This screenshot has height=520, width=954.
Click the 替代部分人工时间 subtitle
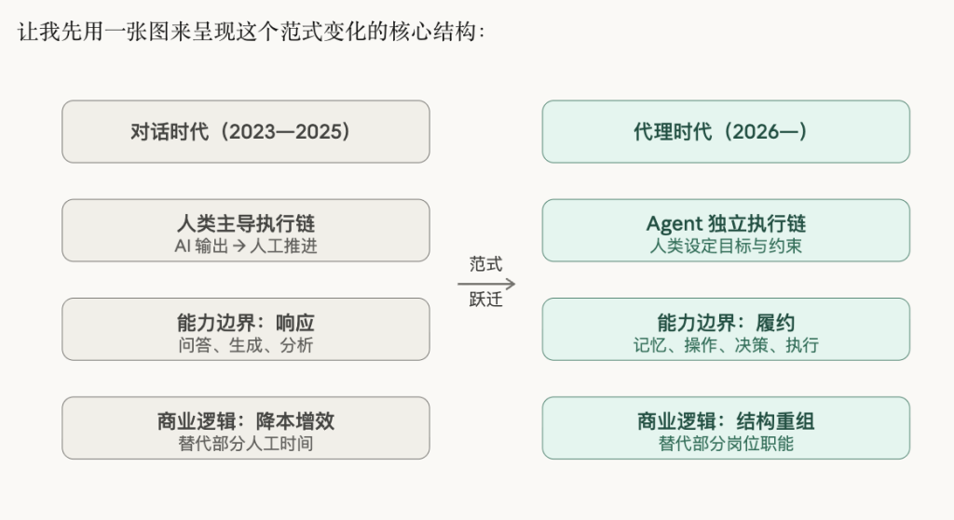point(246,444)
